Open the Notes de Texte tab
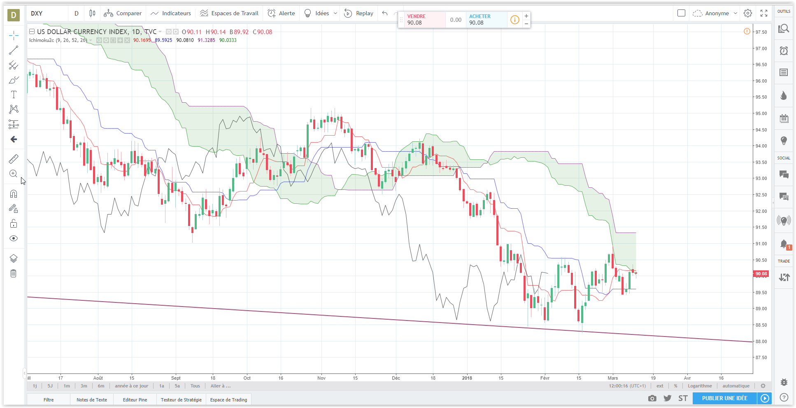Viewport: 796px width, 408px height. click(92, 399)
